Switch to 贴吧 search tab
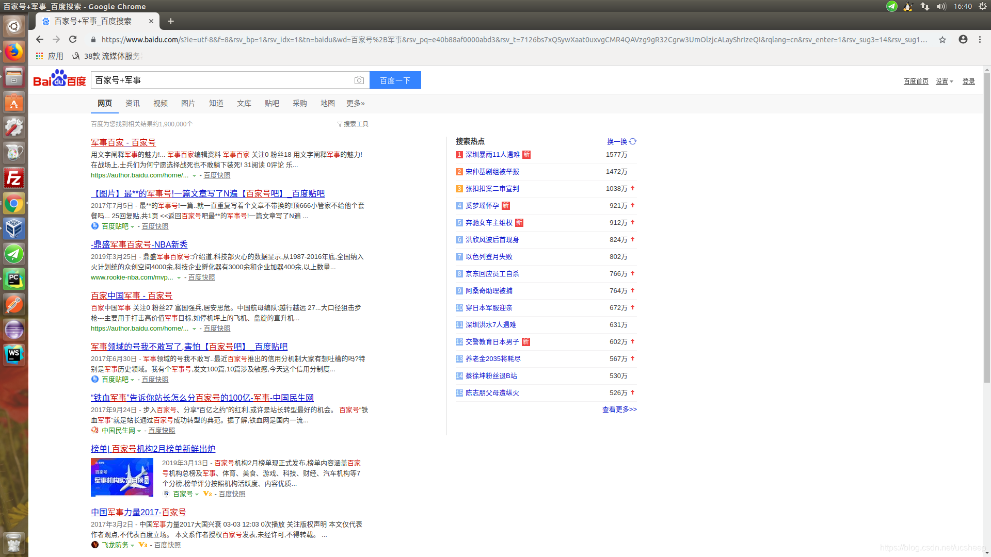The image size is (991, 557). click(272, 103)
